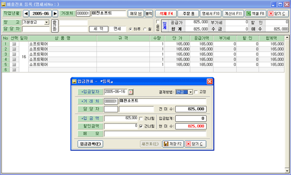Click the selection icon in row 1
The width and height of the screenshot is (291, 175).
click(x=14, y=44)
